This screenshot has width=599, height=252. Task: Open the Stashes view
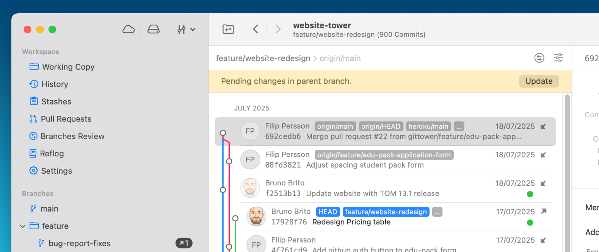(56, 101)
